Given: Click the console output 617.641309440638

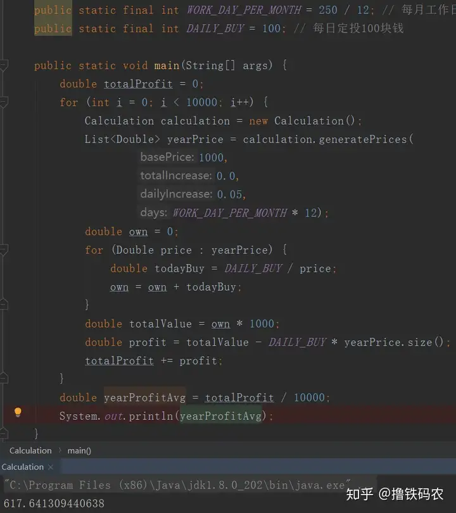Looking at the screenshot, I should coord(54,503).
